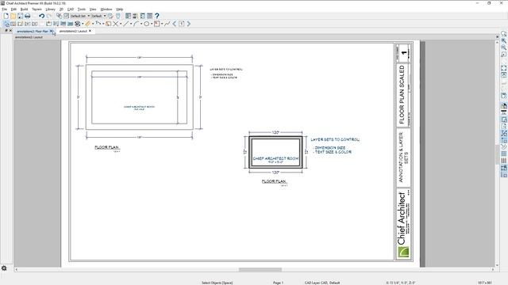The image size is (508, 285).
Task: Open preferences gear at bottom left
Action: pos(4,268)
